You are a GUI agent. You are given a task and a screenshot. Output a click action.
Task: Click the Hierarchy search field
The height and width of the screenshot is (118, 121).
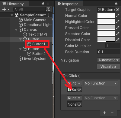click(29, 9)
